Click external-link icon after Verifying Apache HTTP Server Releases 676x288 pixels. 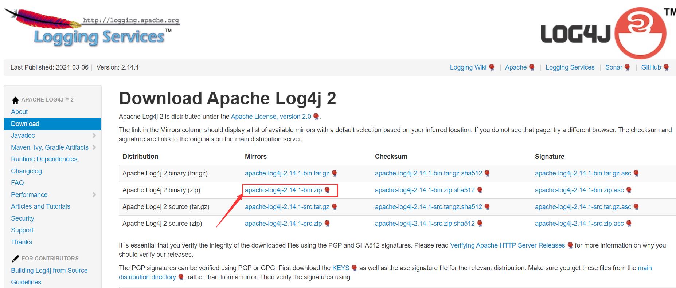[570, 245]
